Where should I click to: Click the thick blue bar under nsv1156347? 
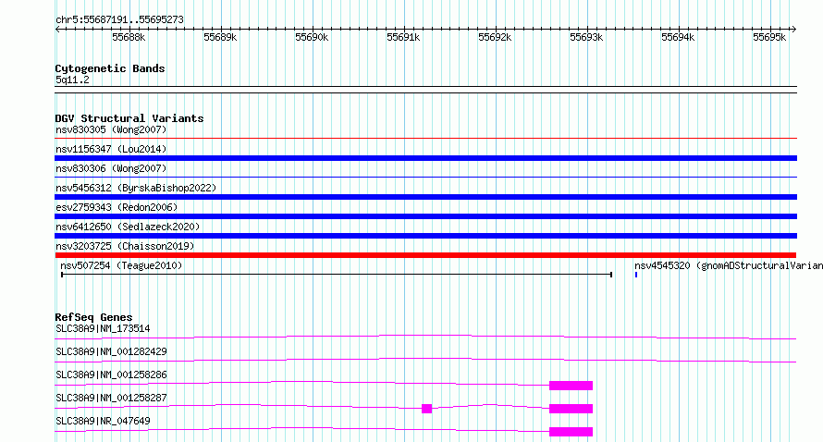coord(425,158)
